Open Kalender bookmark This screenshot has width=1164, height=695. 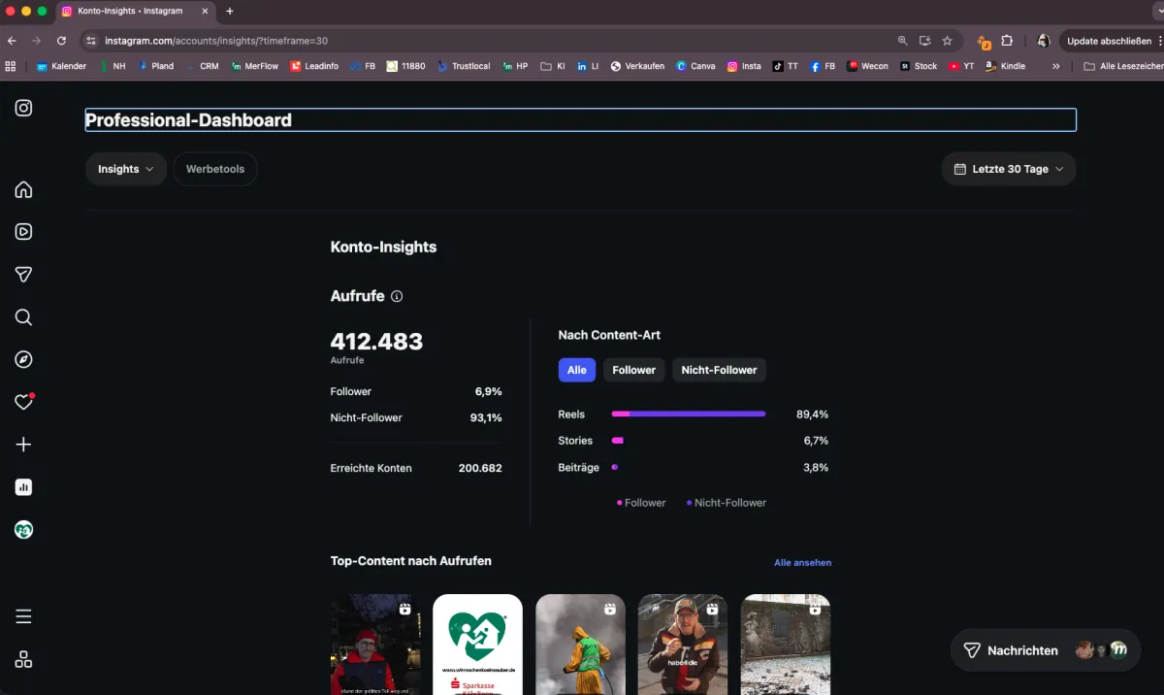coord(61,66)
